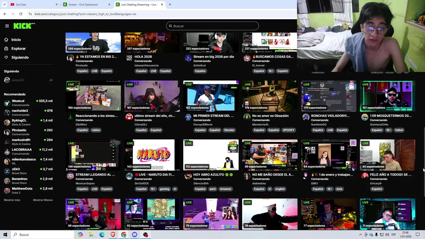Viewport: 425px width, 239px height.
Task: Click the browser address bar URL
Action: tap(85, 14)
